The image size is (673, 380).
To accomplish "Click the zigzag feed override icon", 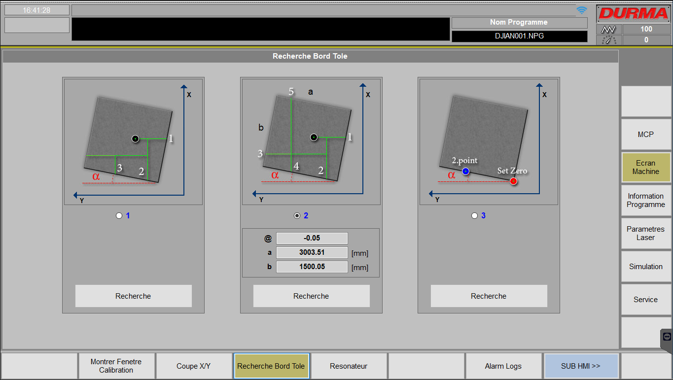I will point(609,30).
